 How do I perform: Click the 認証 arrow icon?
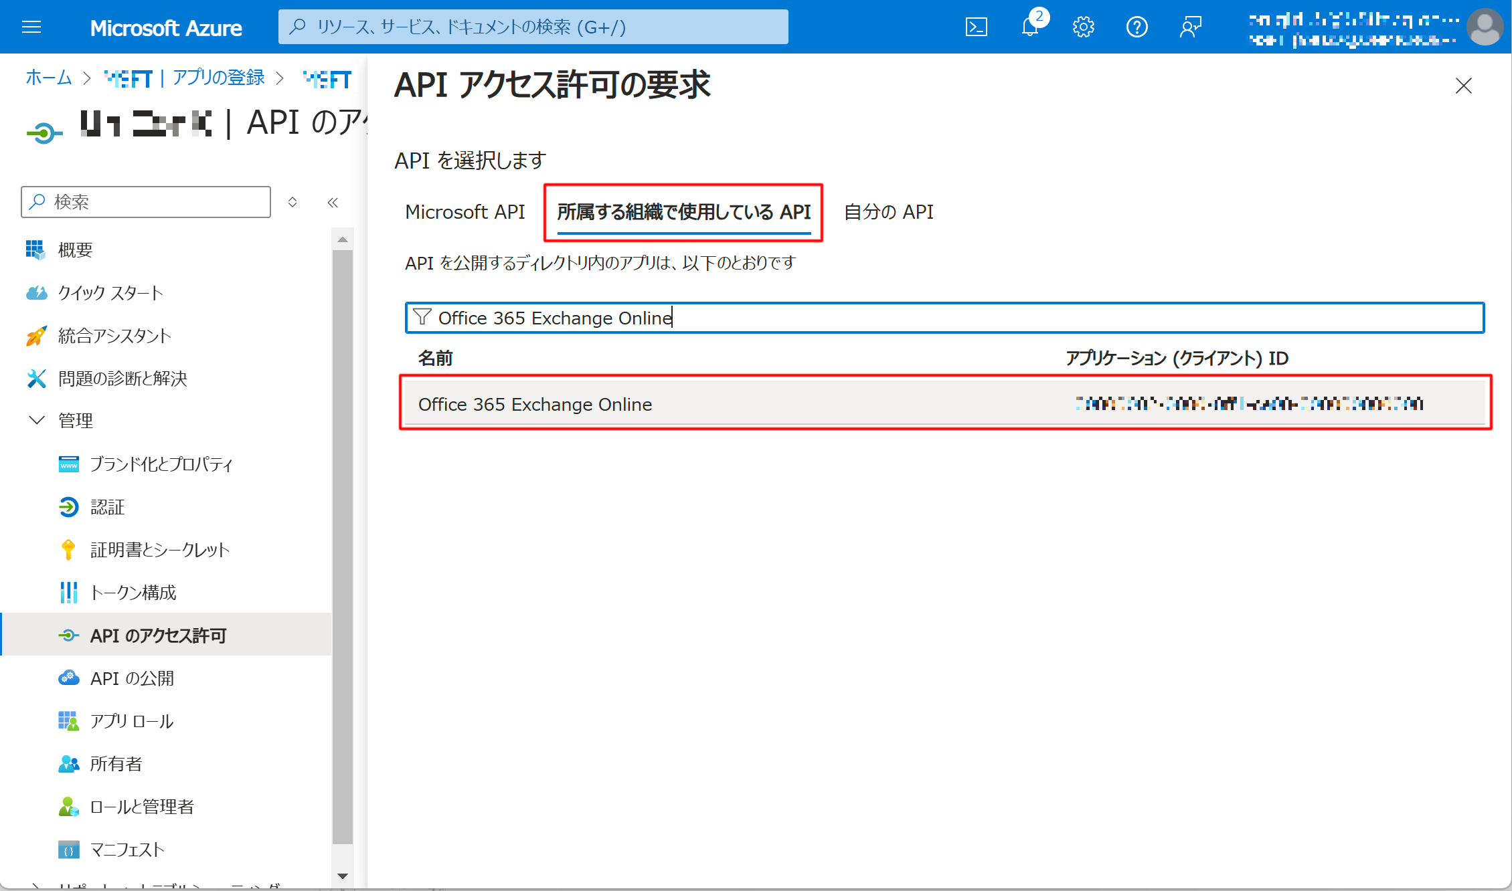(68, 507)
